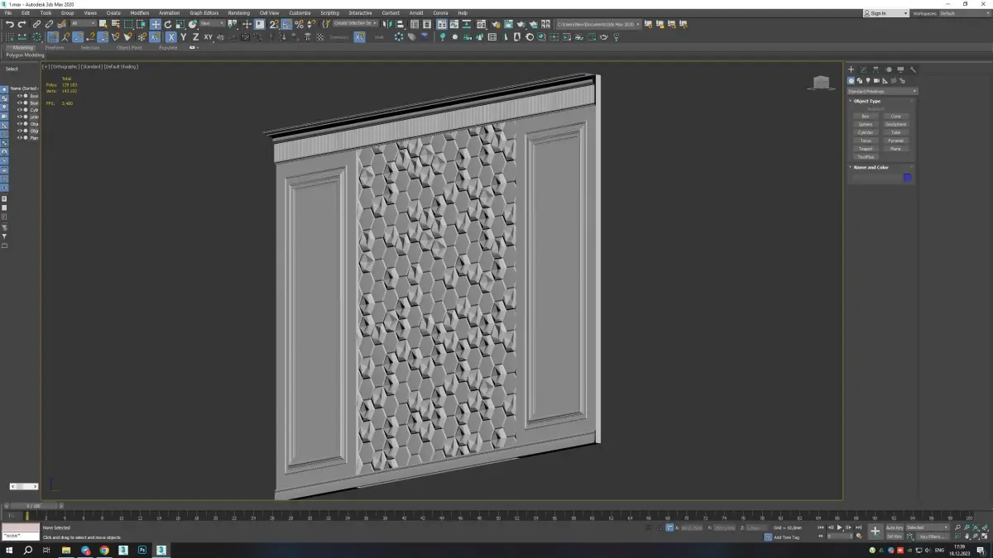Click the time slider 0 / 100 handle
Screen dimensions: 993x558
click(x=33, y=505)
